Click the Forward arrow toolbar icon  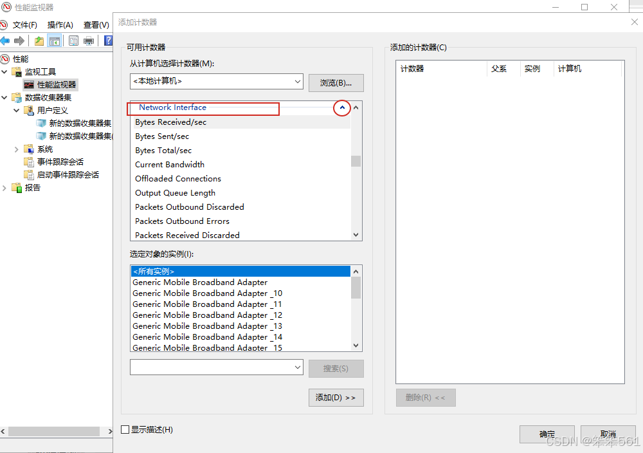19,41
